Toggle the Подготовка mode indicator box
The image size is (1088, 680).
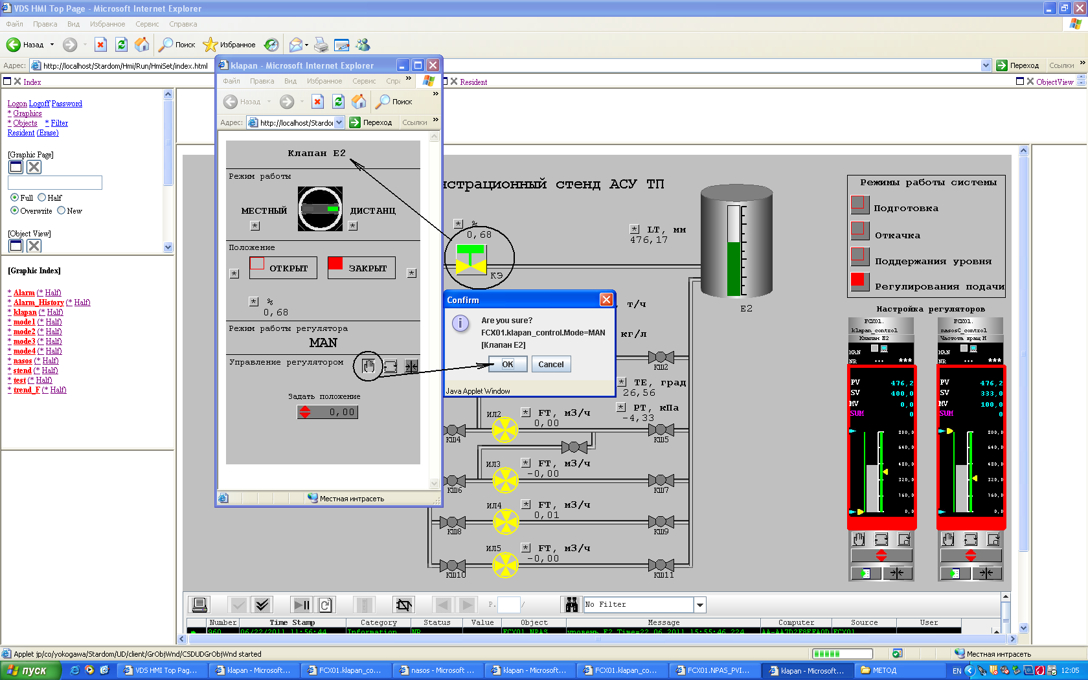pyautogui.click(x=860, y=205)
